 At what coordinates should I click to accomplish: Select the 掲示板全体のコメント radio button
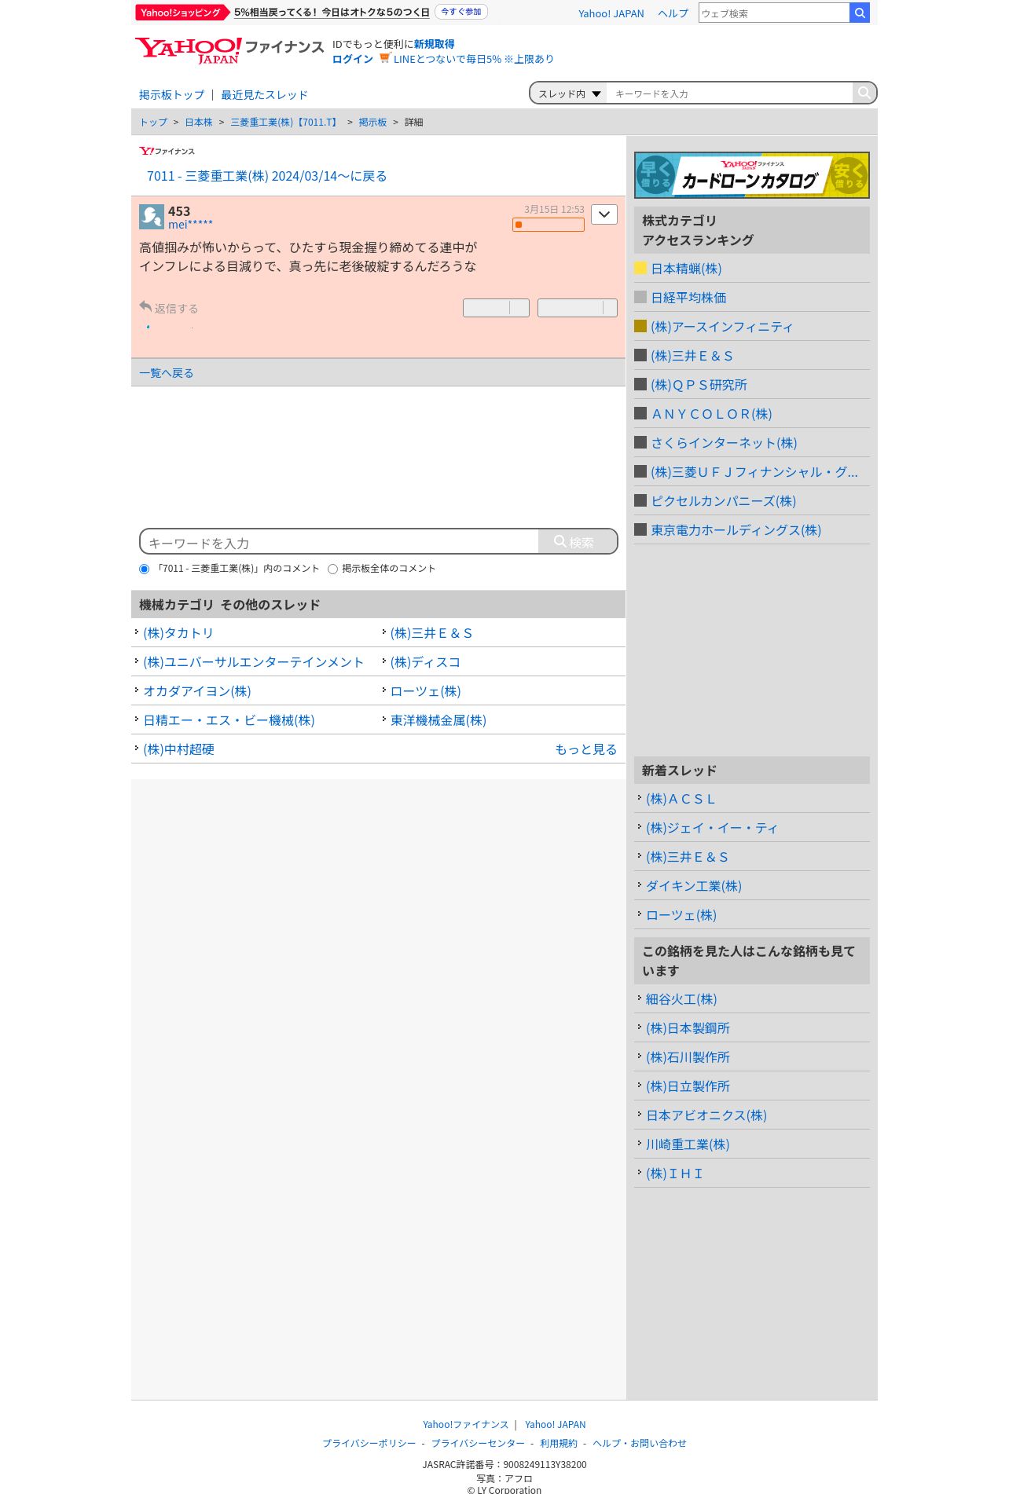(332, 569)
